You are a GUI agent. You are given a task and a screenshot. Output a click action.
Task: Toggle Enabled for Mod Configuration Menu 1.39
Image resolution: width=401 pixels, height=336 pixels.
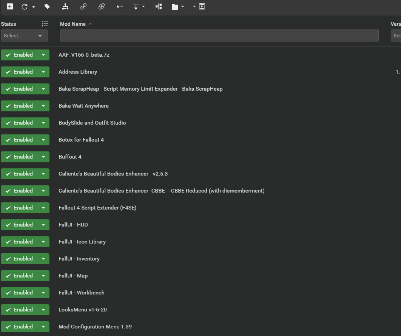pos(19,327)
